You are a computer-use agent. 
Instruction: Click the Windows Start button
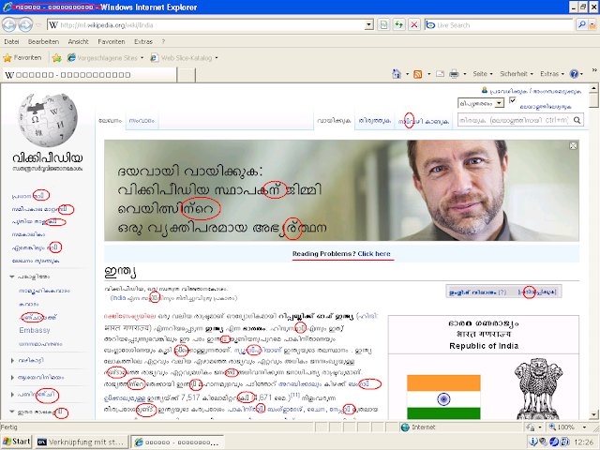pos(16,442)
